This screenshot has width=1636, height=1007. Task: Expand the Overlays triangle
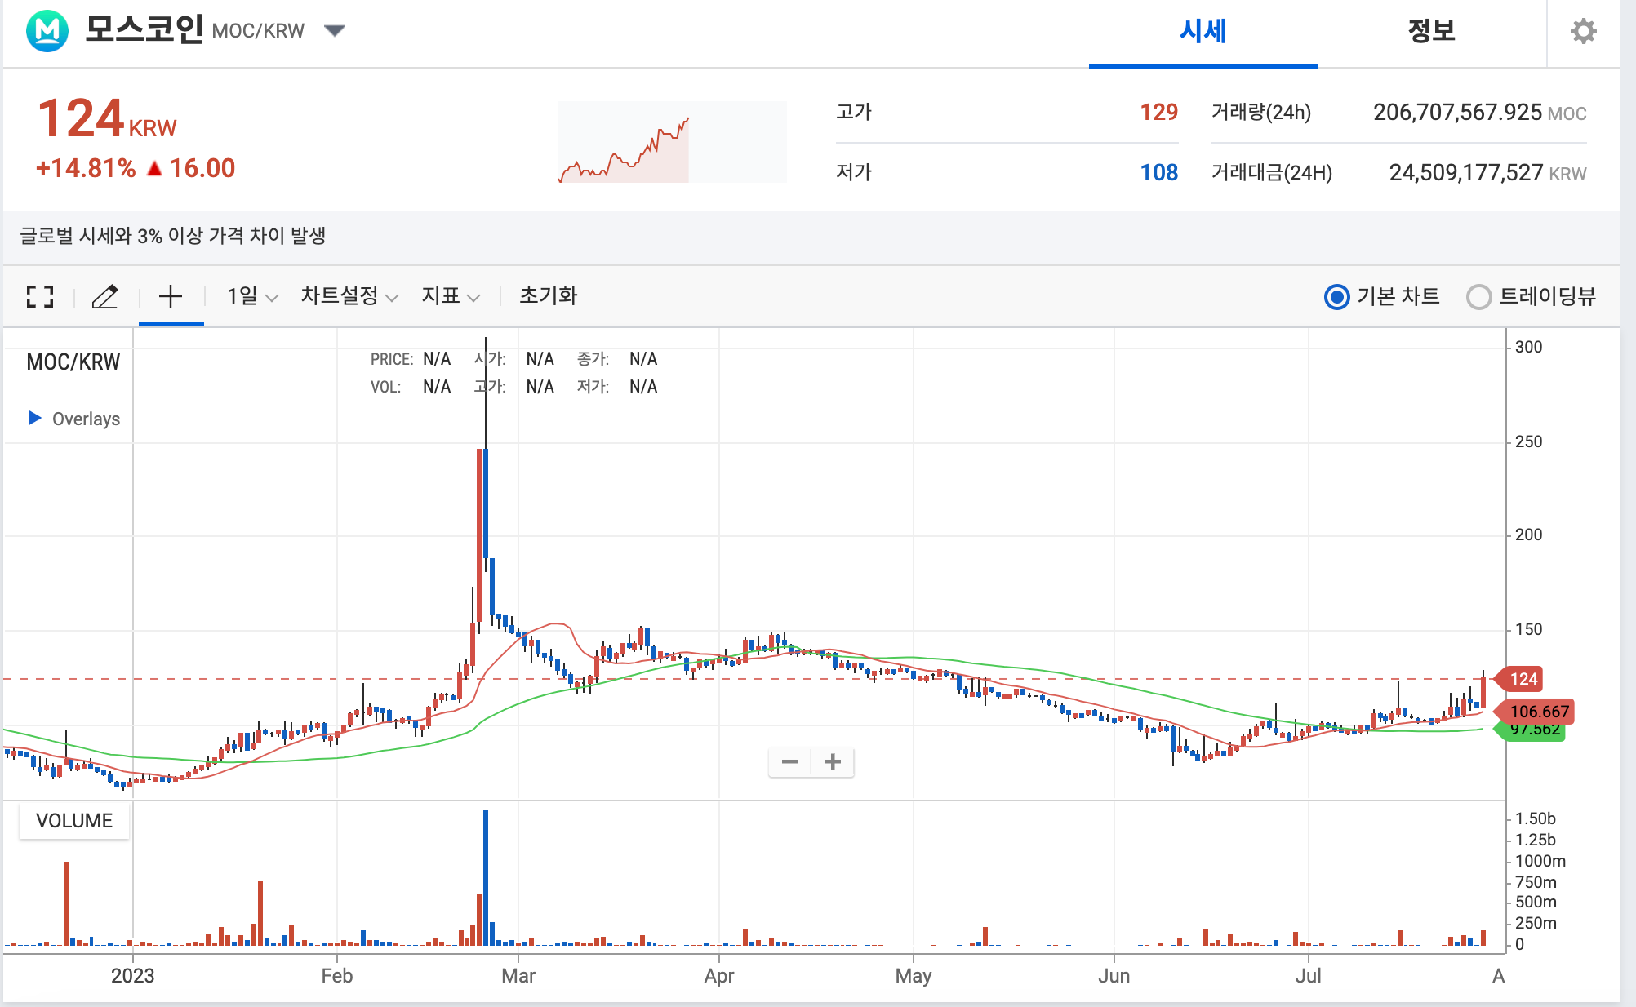click(x=35, y=418)
